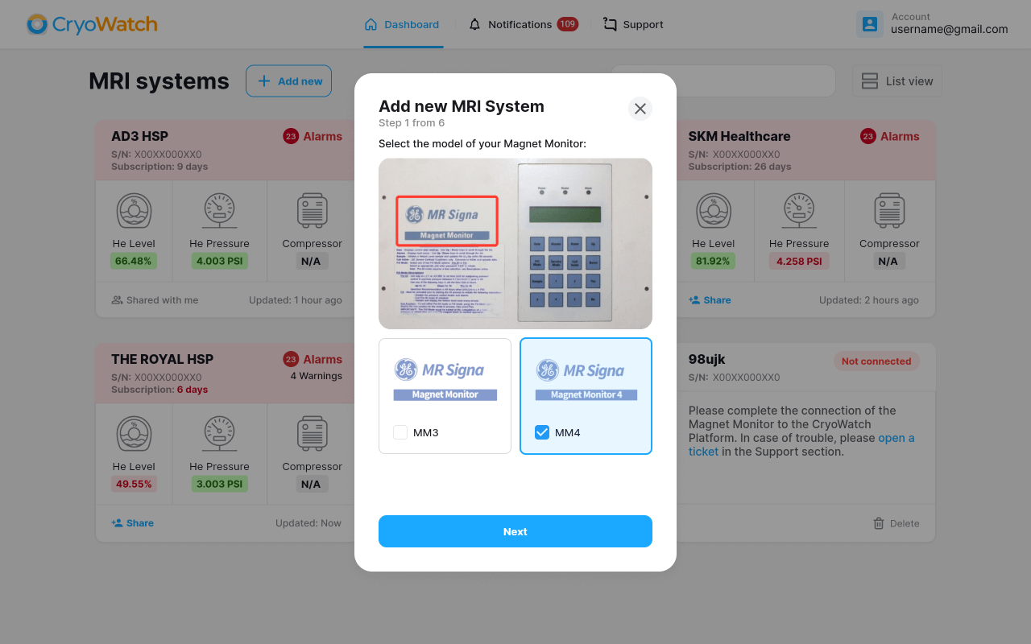Click Subscription: 6 days text

pyautogui.click(x=159, y=390)
